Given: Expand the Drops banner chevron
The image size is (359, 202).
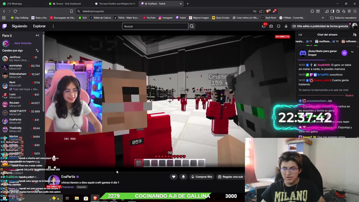Looking at the screenshot, I should [352, 52].
